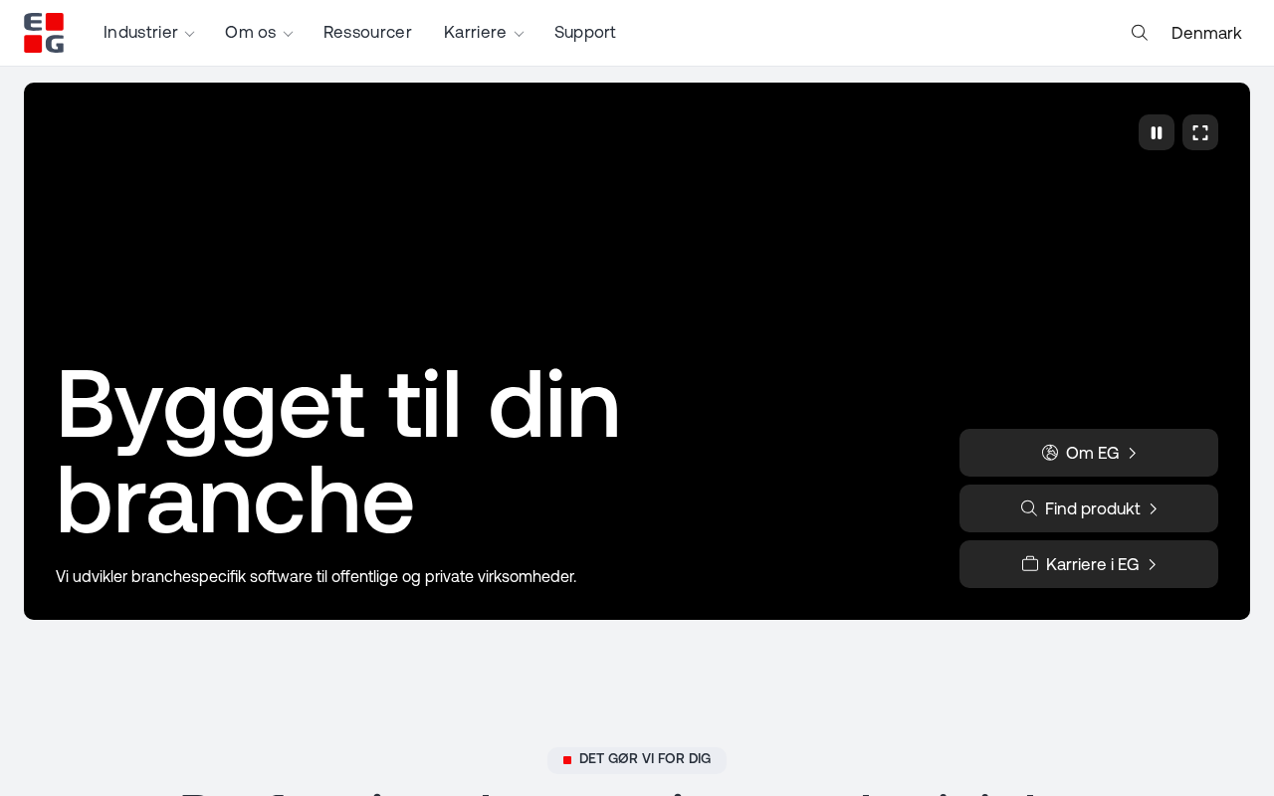Click the subtitle 'Vi udvikler branchespecifik software'

(x=317, y=576)
